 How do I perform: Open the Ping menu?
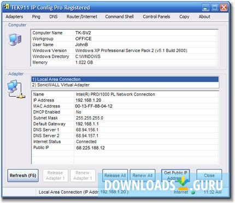(x=36, y=16)
